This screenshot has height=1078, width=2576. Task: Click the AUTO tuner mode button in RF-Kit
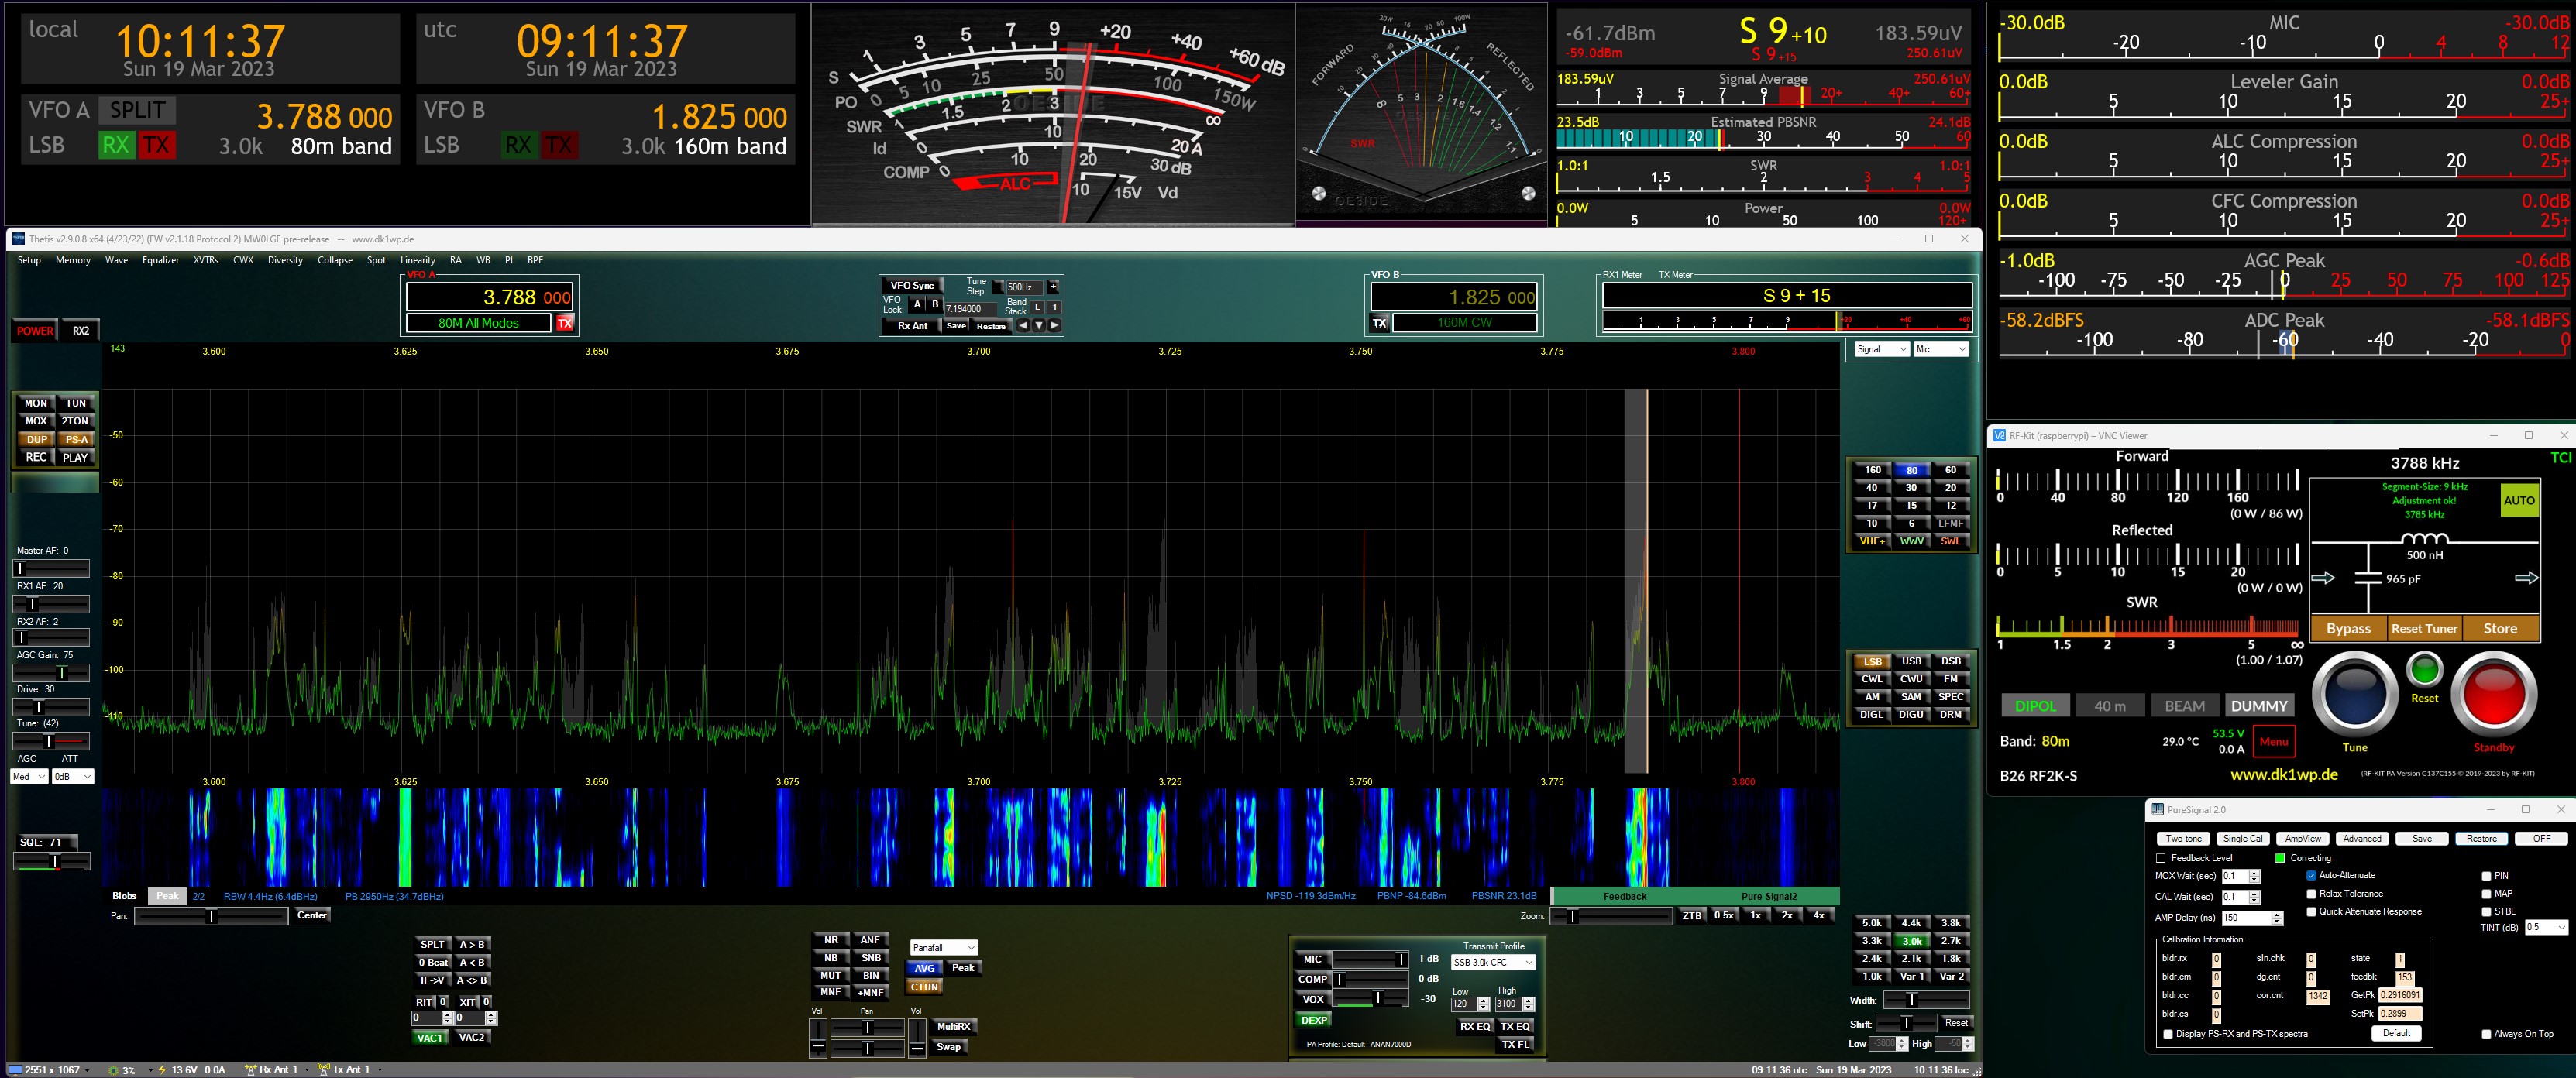(2519, 501)
